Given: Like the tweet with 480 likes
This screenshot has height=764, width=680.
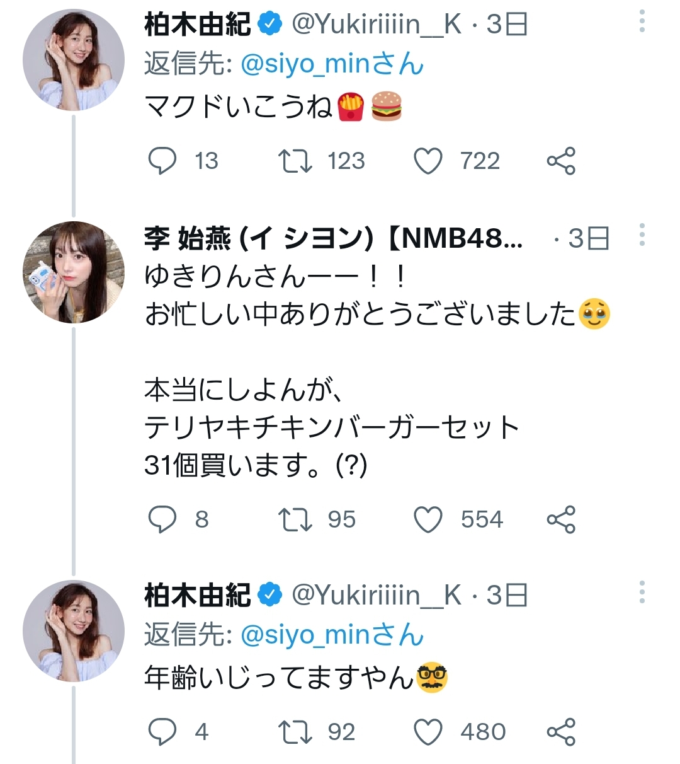Looking at the screenshot, I should pos(428,732).
